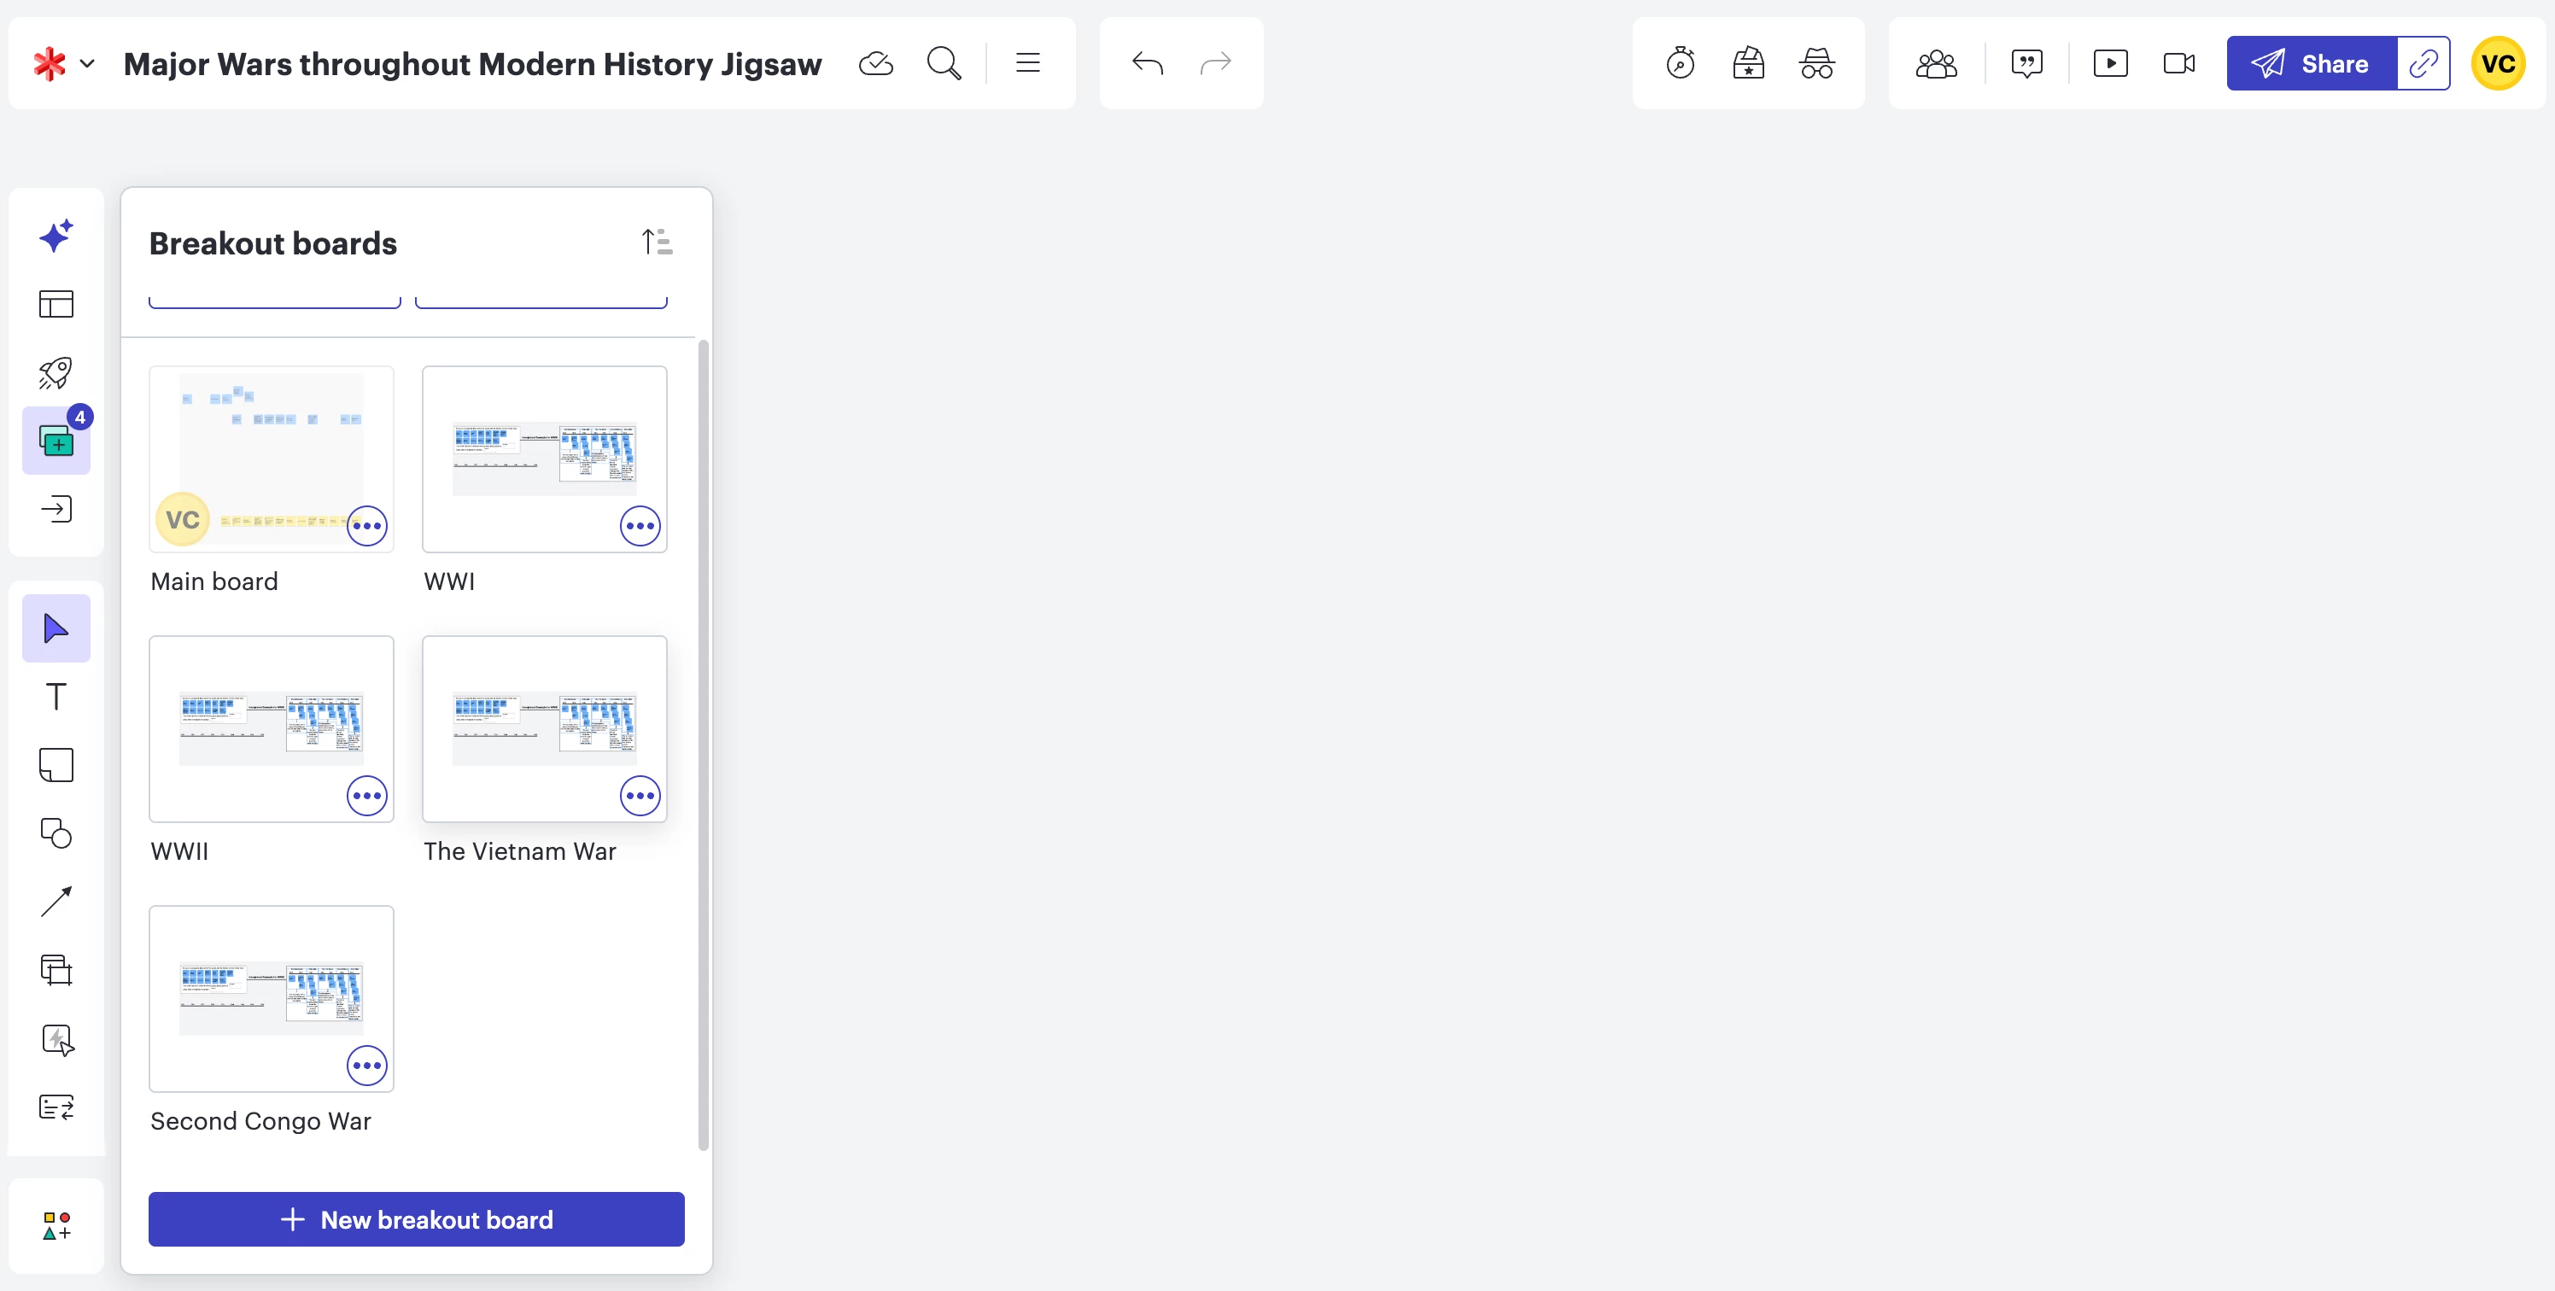Open the hamburger main menu
The width and height of the screenshot is (2555, 1291).
coord(1027,63)
